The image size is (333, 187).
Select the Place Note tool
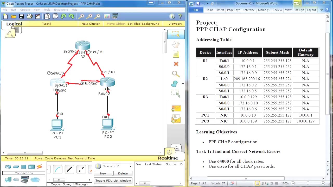click(176, 54)
